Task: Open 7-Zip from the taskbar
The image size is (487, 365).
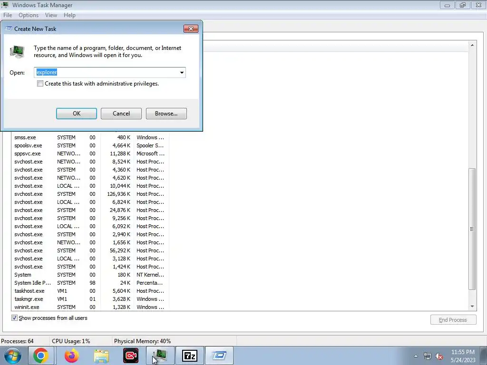Action: 190,355
